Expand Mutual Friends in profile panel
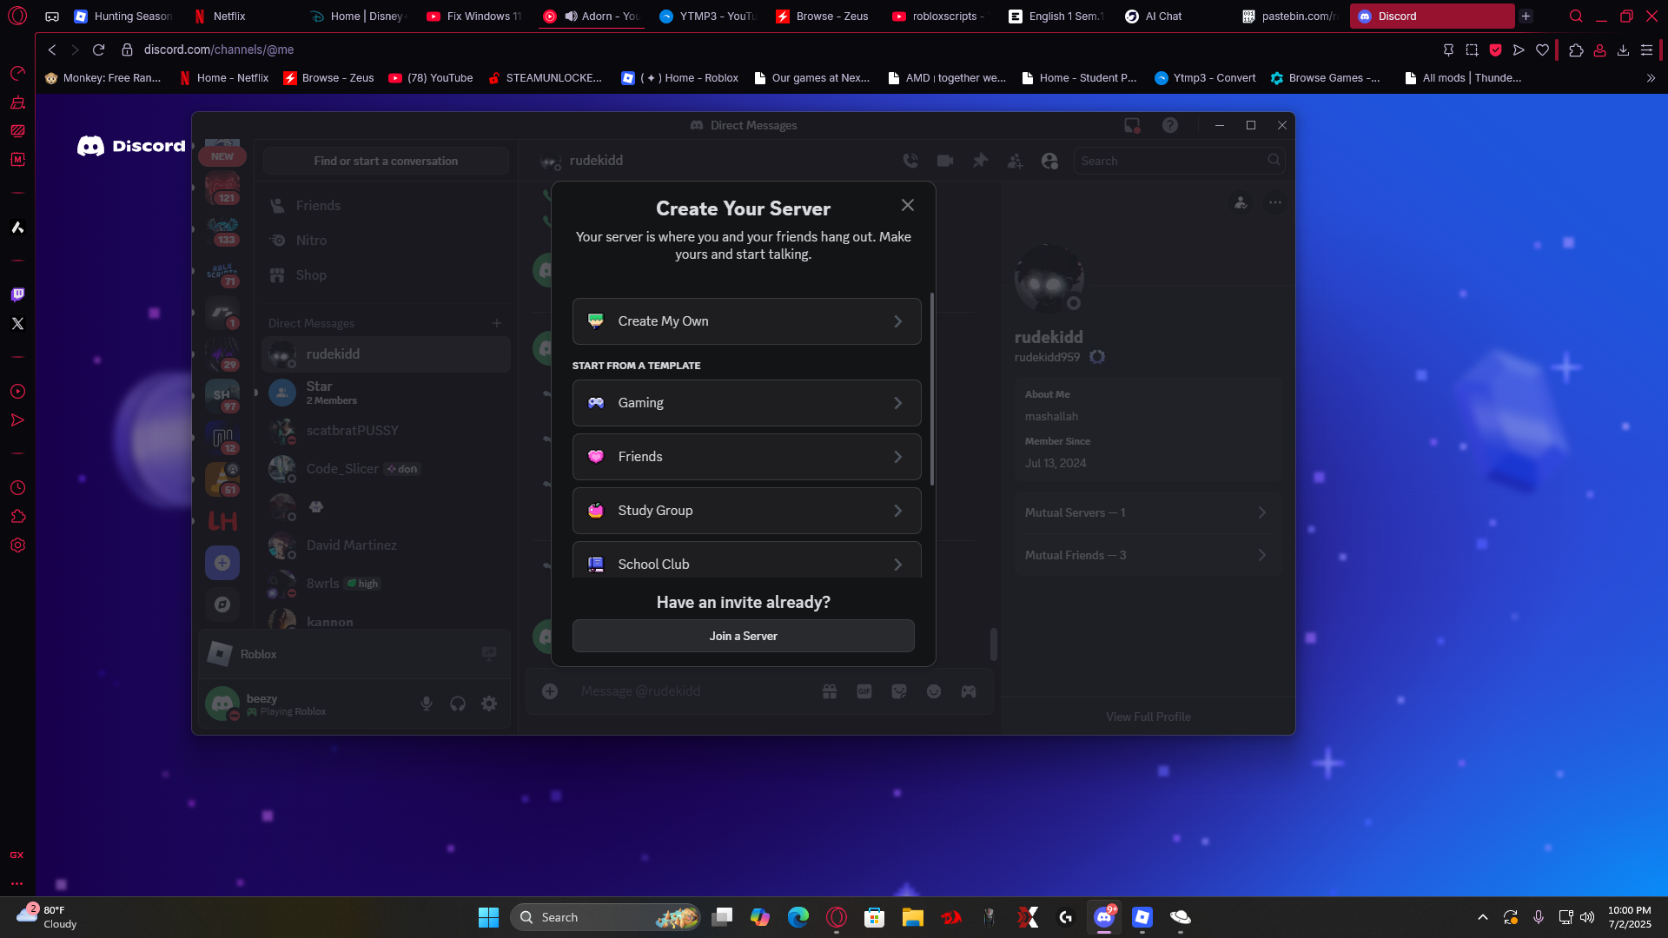 point(1148,555)
